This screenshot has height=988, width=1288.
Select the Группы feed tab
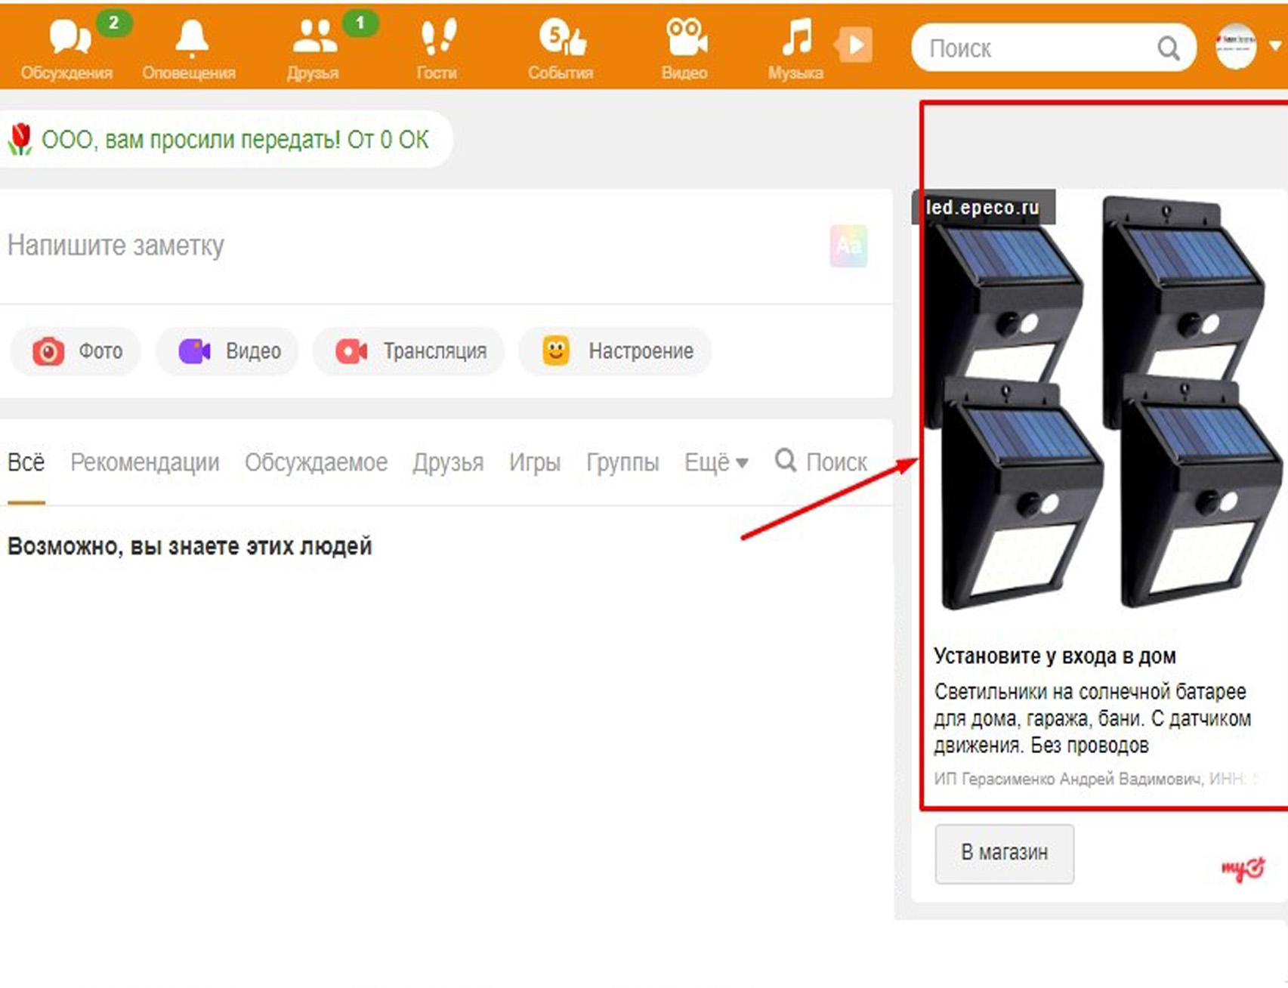[x=622, y=462]
